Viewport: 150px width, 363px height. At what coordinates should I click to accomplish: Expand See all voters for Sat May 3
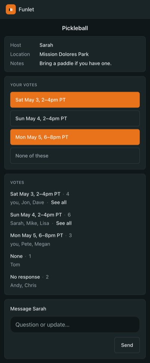pyautogui.click(x=59, y=202)
